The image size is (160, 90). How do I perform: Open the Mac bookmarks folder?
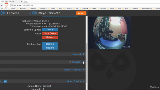pyautogui.click(x=76, y=9)
